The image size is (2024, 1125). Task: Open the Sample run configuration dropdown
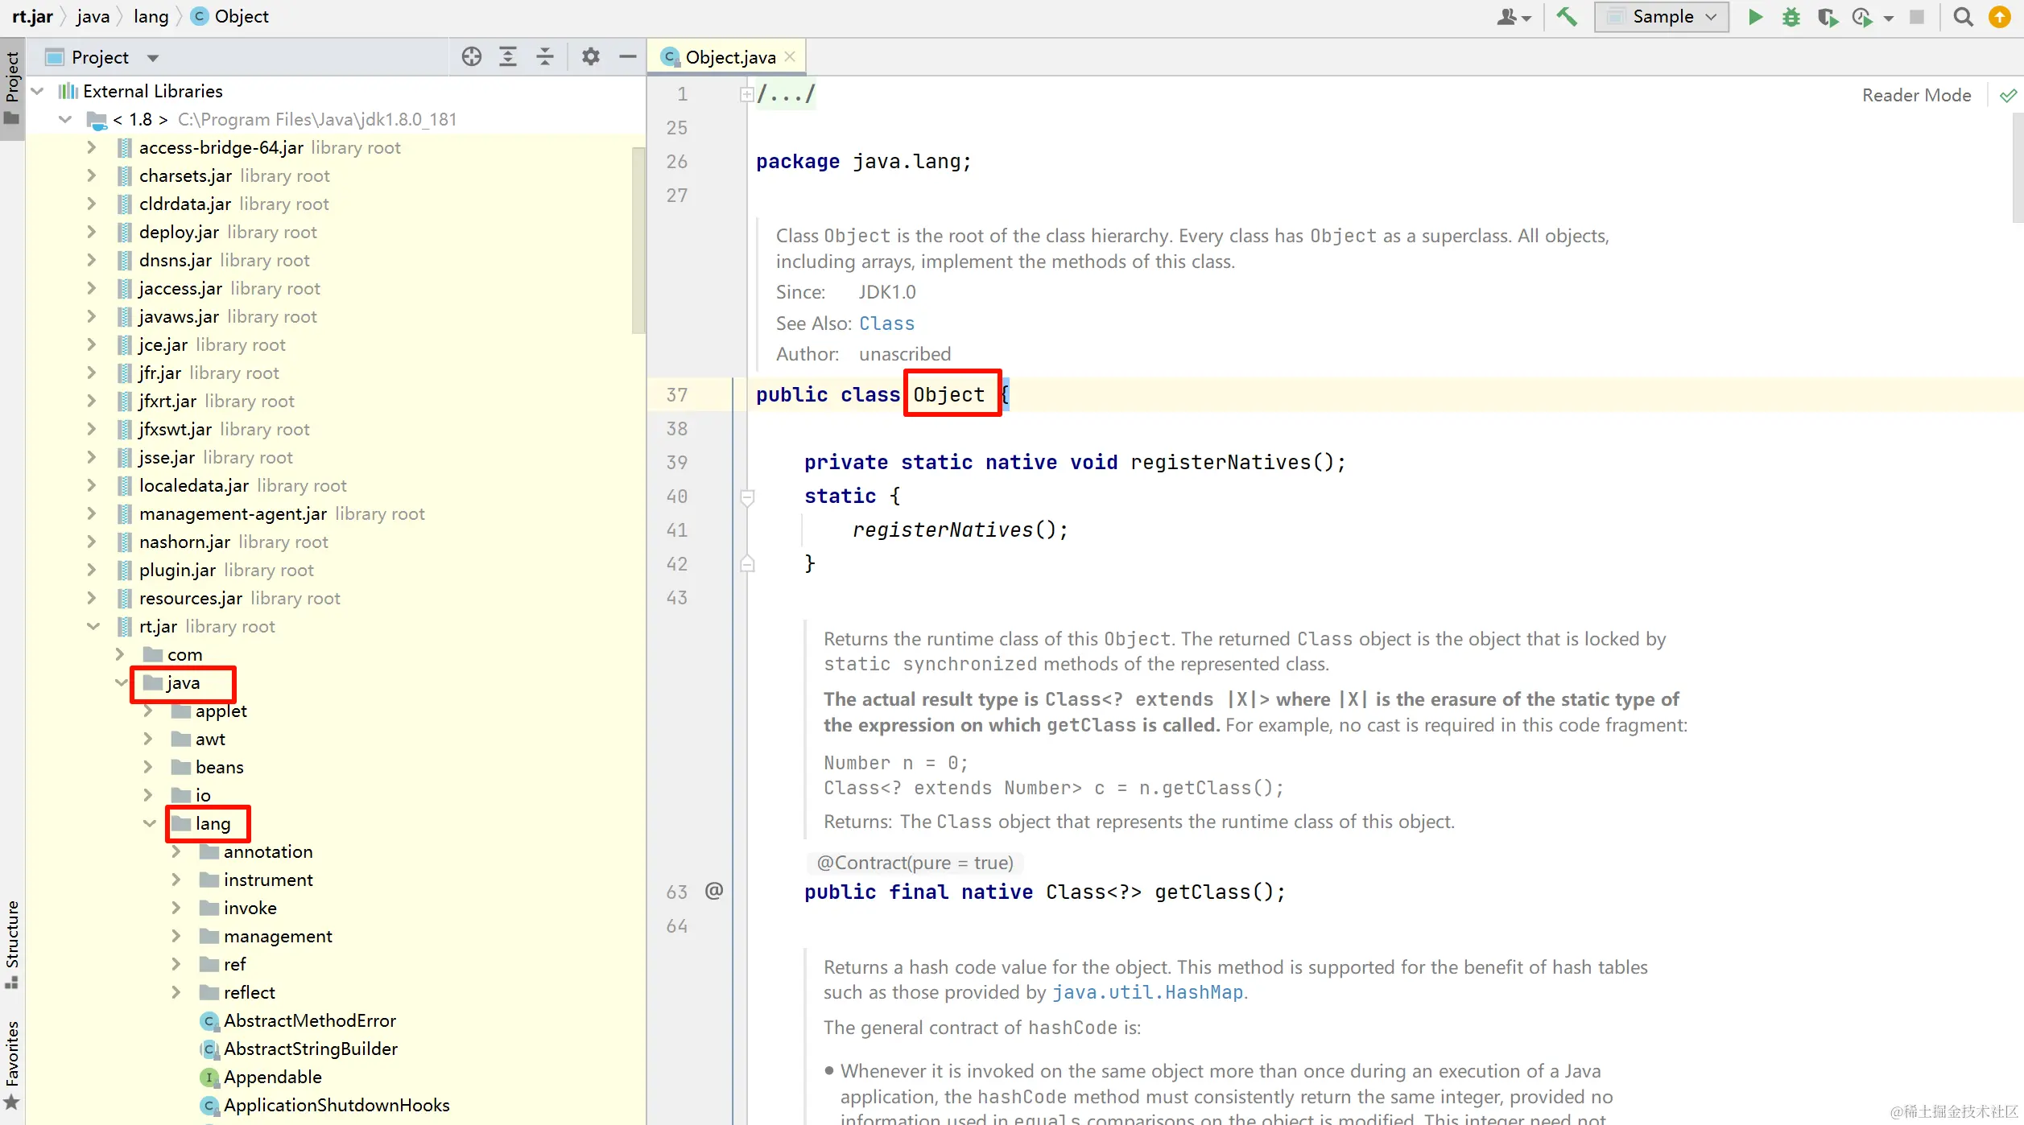coord(1662,17)
